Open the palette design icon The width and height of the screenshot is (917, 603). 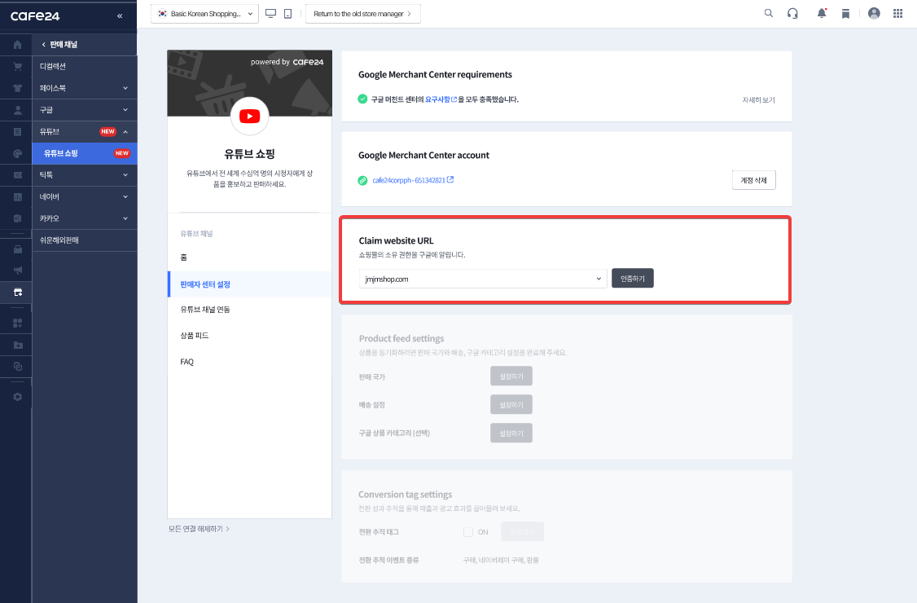tap(18, 153)
